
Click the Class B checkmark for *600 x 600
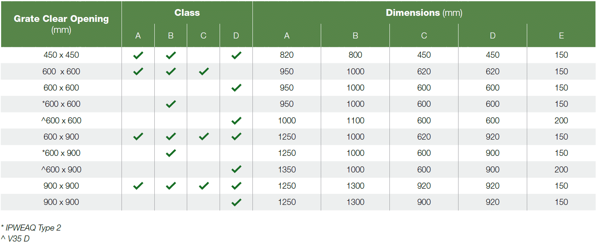point(171,104)
